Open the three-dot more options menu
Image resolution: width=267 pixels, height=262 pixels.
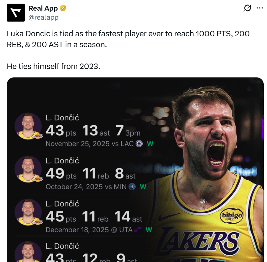pyautogui.click(x=260, y=8)
